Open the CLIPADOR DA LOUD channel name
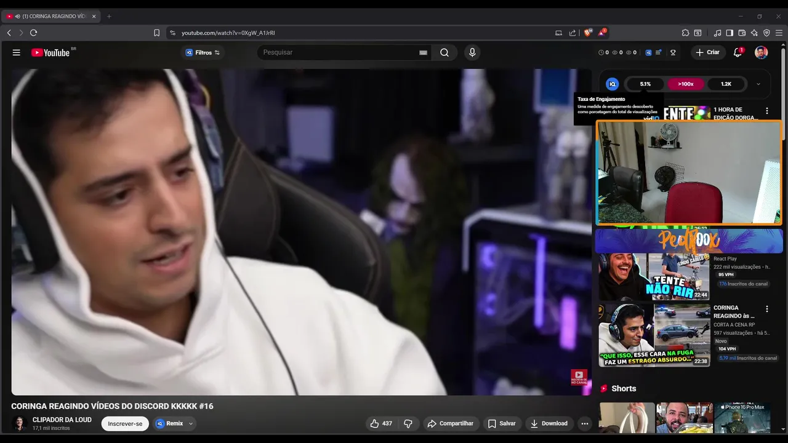The height and width of the screenshot is (443, 788). coord(62,420)
